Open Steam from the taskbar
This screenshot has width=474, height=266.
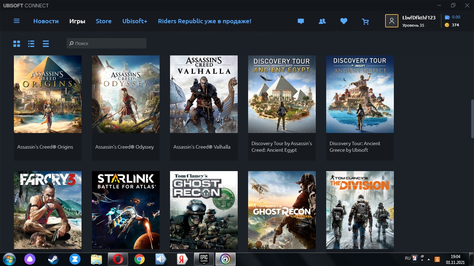[53, 259]
